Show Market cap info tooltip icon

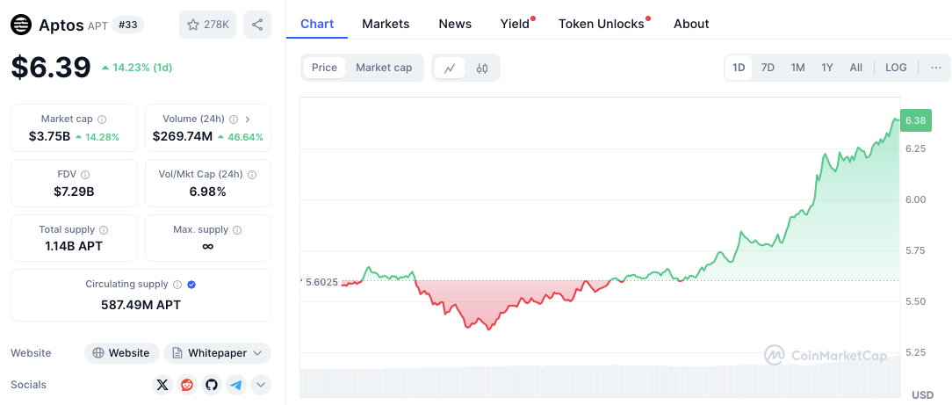pyautogui.click(x=102, y=119)
